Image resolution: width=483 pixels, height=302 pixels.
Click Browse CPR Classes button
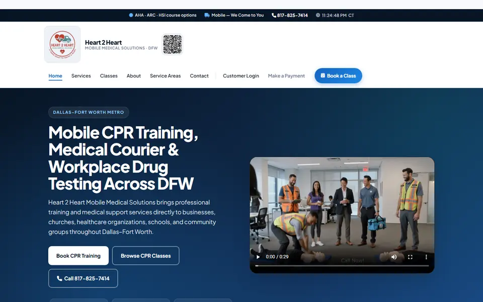146,256
